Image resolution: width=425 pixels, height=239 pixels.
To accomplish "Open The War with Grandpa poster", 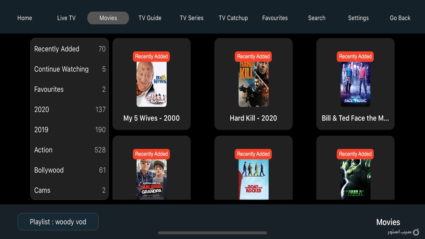I will point(152,179).
